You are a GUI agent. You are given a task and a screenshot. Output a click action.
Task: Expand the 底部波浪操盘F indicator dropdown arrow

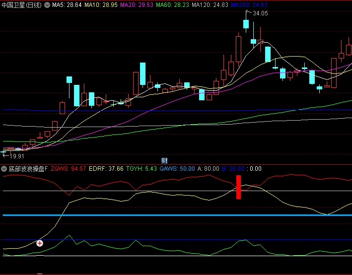click(4, 169)
